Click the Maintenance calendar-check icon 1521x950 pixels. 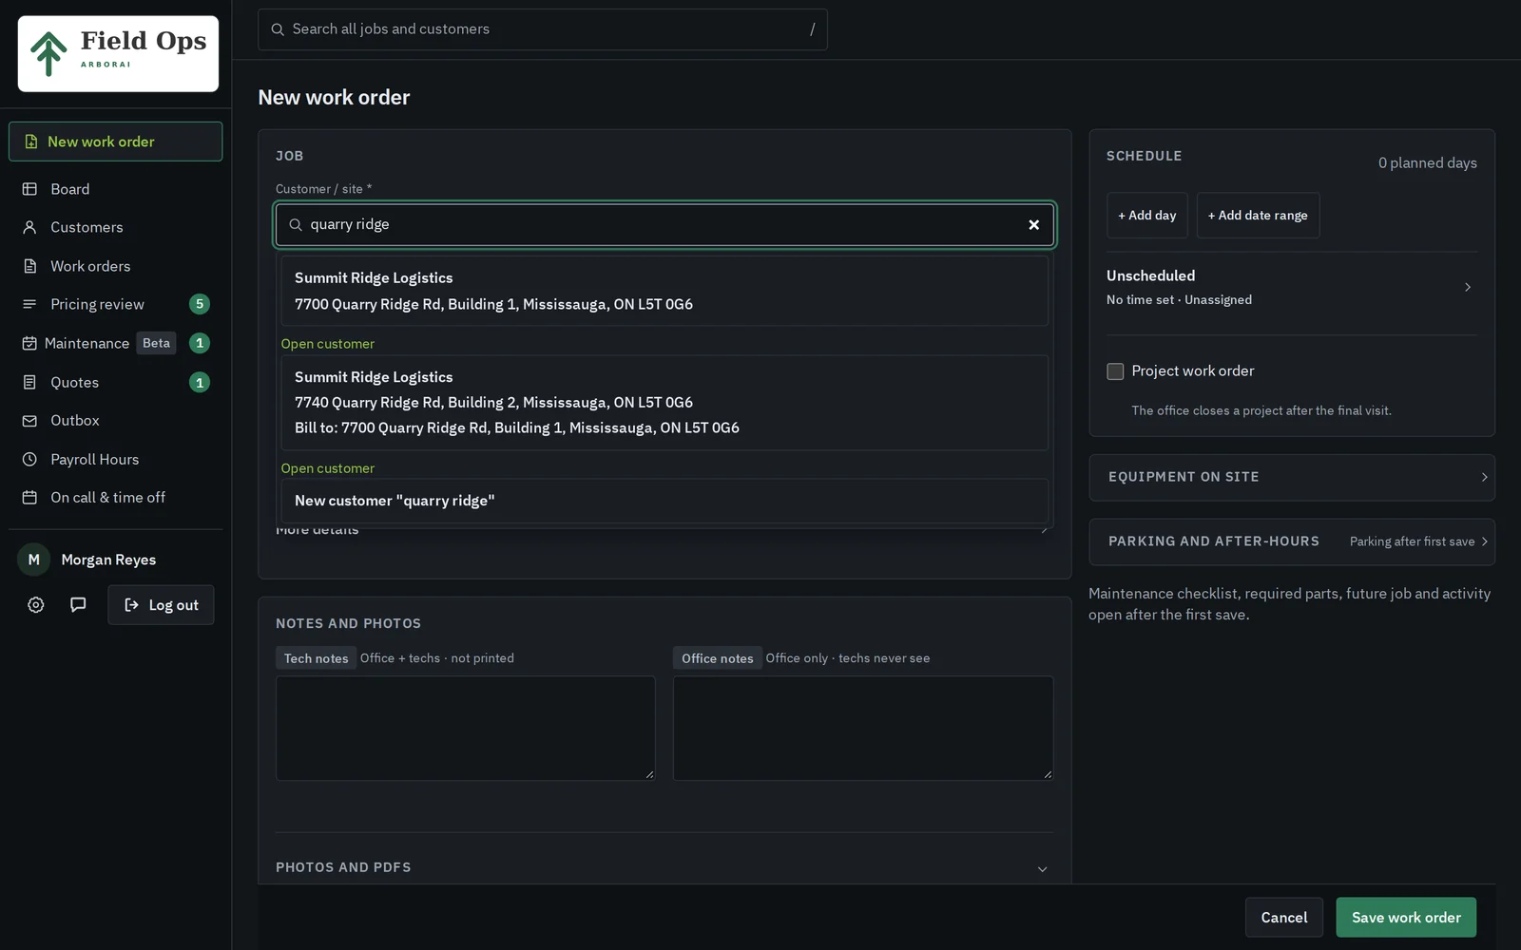tap(29, 343)
